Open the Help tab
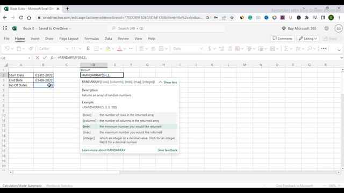 pyautogui.click(x=152, y=39)
